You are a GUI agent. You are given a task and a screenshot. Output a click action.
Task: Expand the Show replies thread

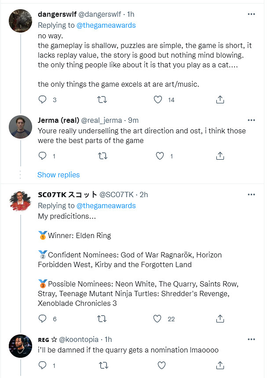click(59, 175)
